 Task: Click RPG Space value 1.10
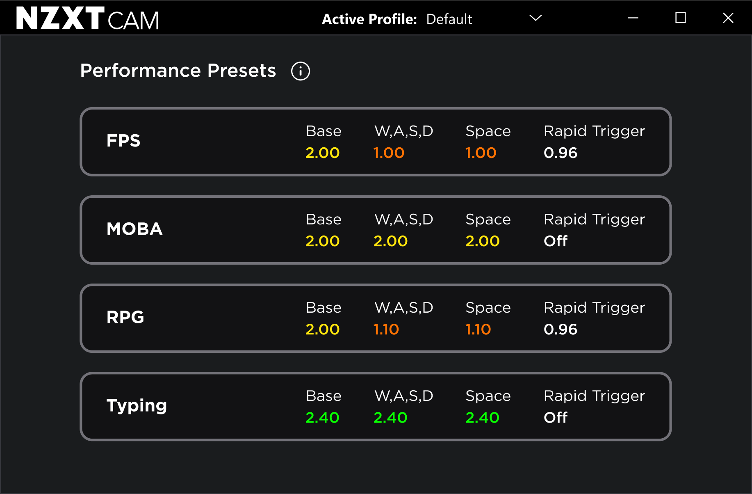coord(478,329)
